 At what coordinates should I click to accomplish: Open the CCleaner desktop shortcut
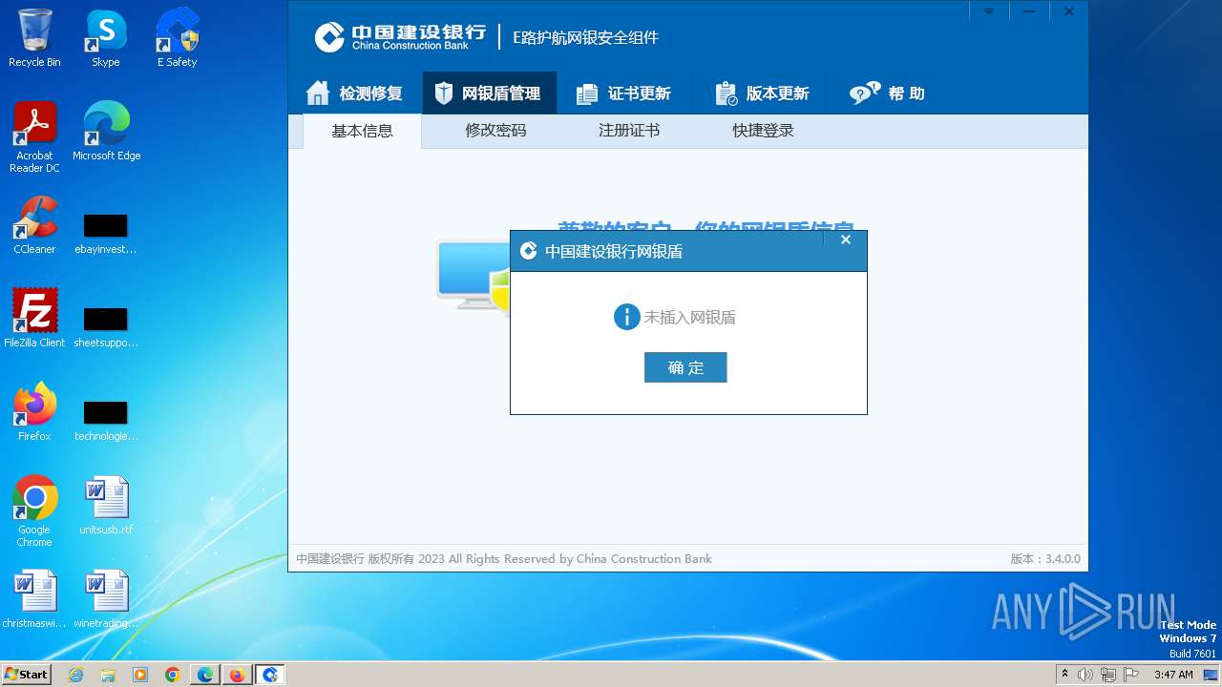(34, 225)
